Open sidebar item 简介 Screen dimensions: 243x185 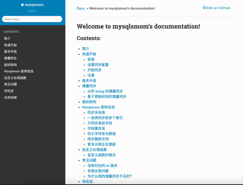[7, 38]
